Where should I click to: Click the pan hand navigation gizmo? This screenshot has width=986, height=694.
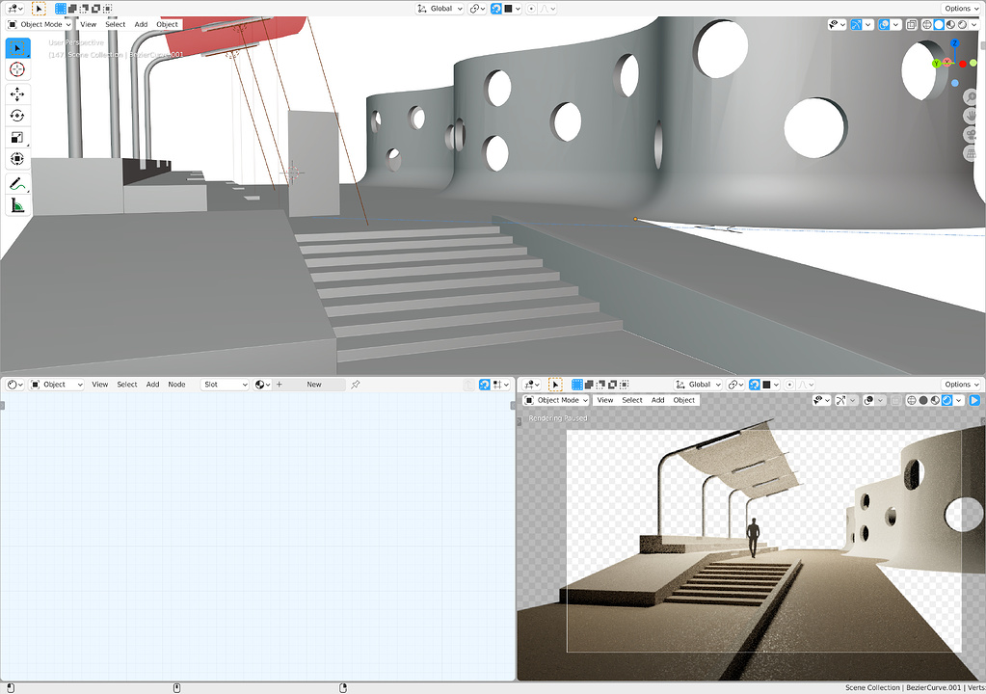(973, 116)
